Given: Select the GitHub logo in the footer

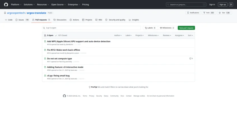Looking at the screenshot, I should [64, 96].
